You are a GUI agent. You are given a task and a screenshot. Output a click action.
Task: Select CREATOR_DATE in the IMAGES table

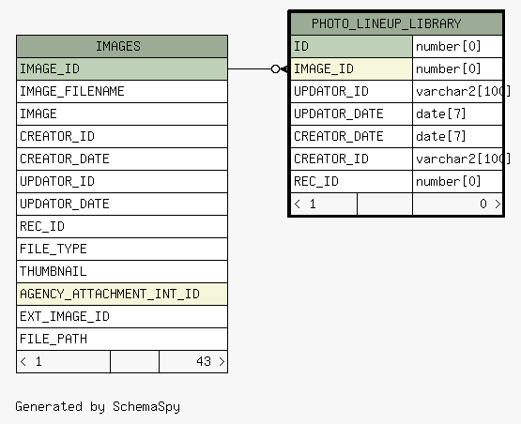(122, 159)
